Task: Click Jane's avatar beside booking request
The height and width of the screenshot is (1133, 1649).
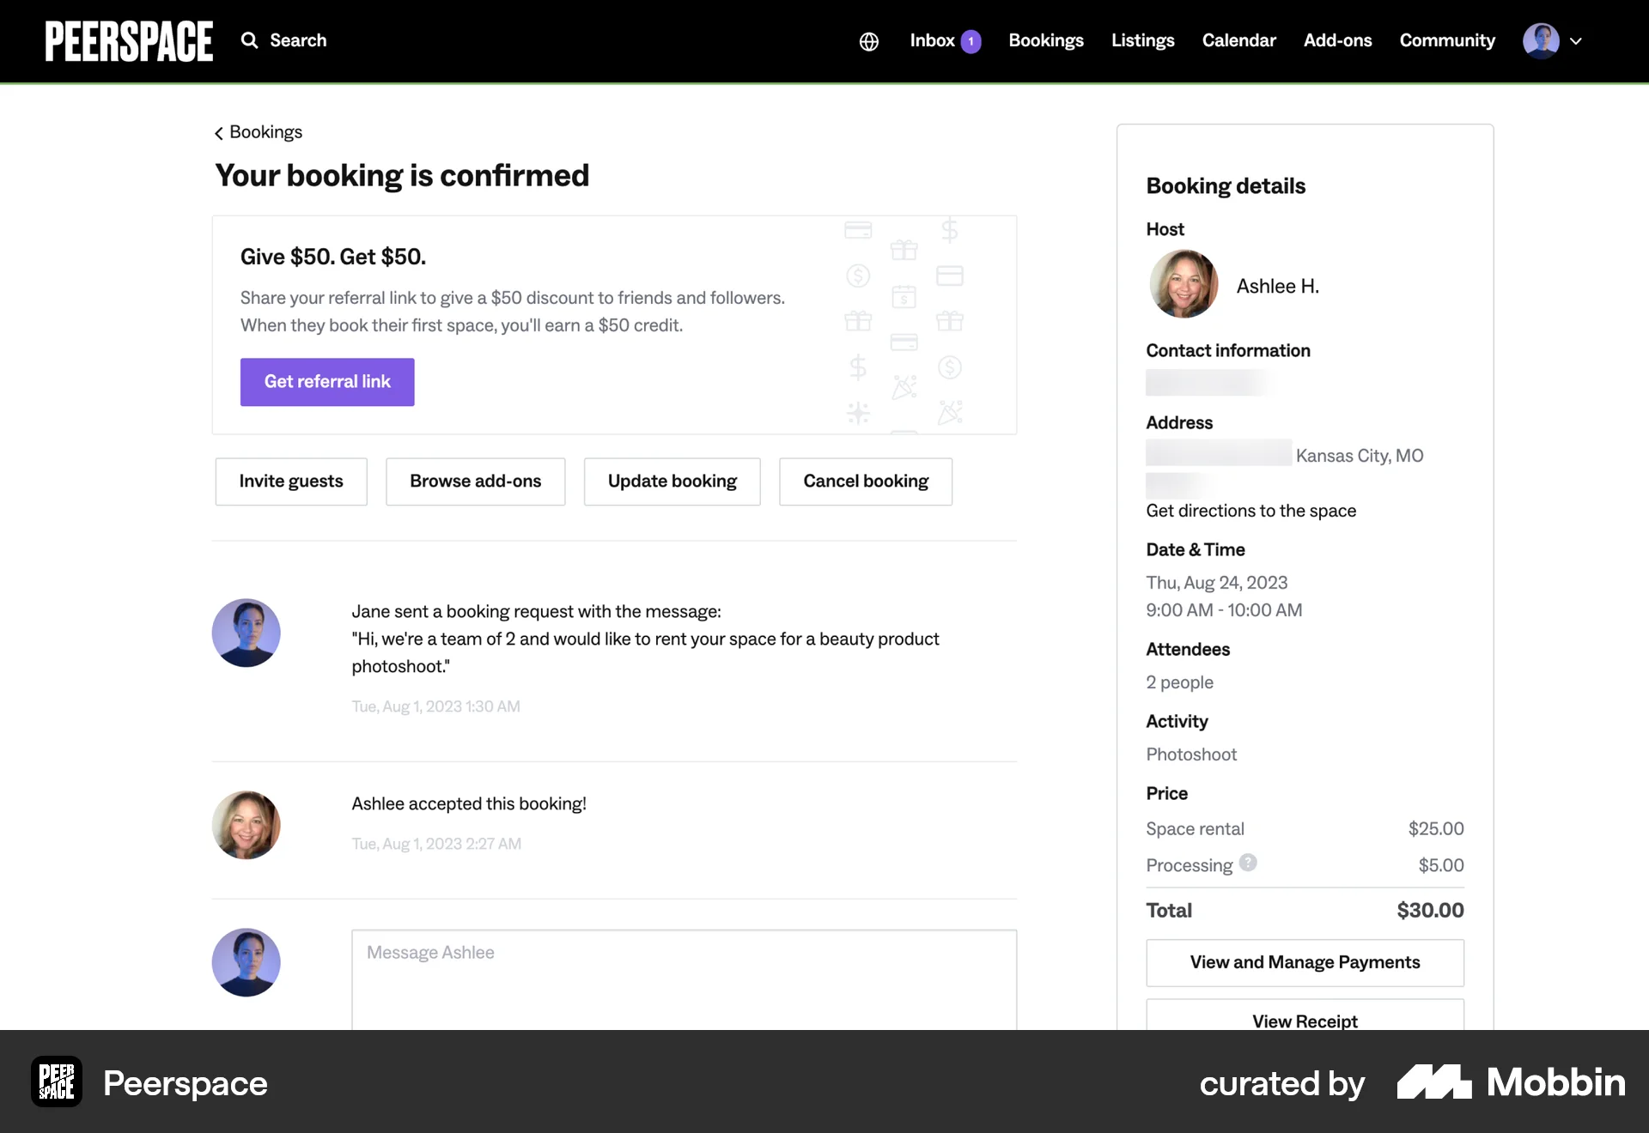Action: pyautogui.click(x=246, y=633)
